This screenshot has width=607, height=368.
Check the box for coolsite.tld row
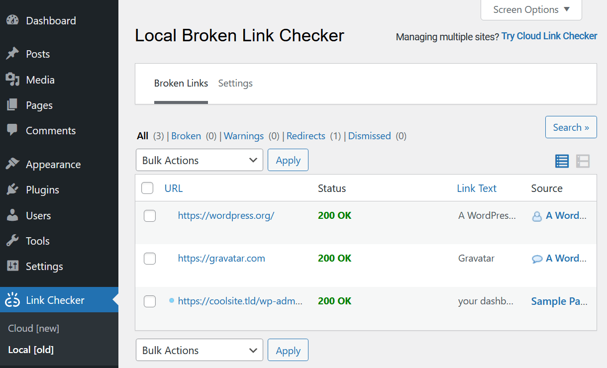tap(150, 301)
